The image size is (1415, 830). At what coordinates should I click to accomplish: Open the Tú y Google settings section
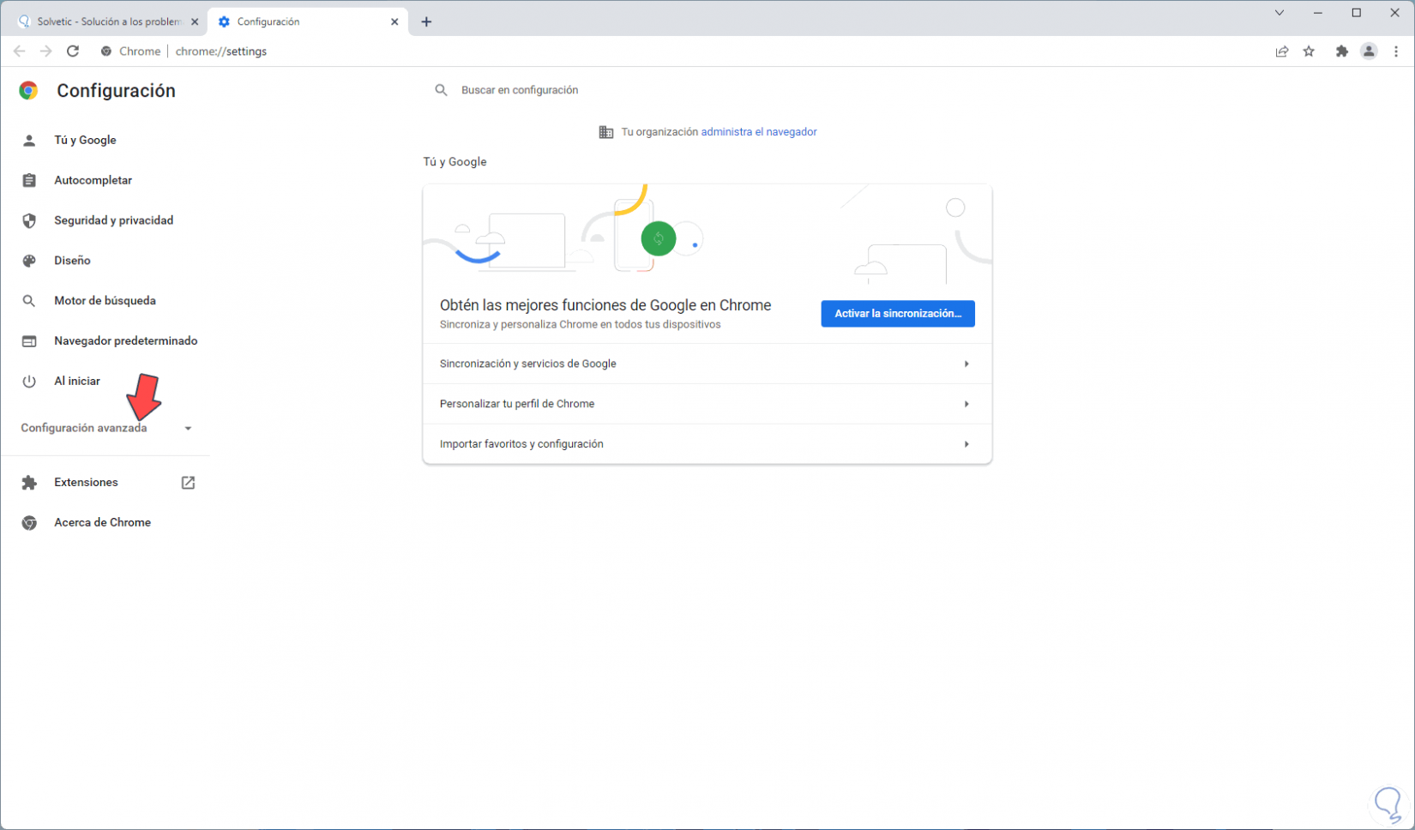85,141
